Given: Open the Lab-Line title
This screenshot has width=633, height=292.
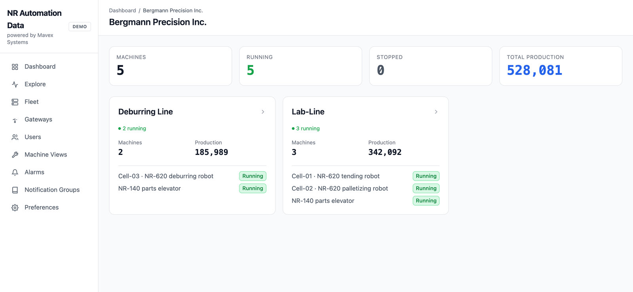Looking at the screenshot, I should (x=308, y=112).
